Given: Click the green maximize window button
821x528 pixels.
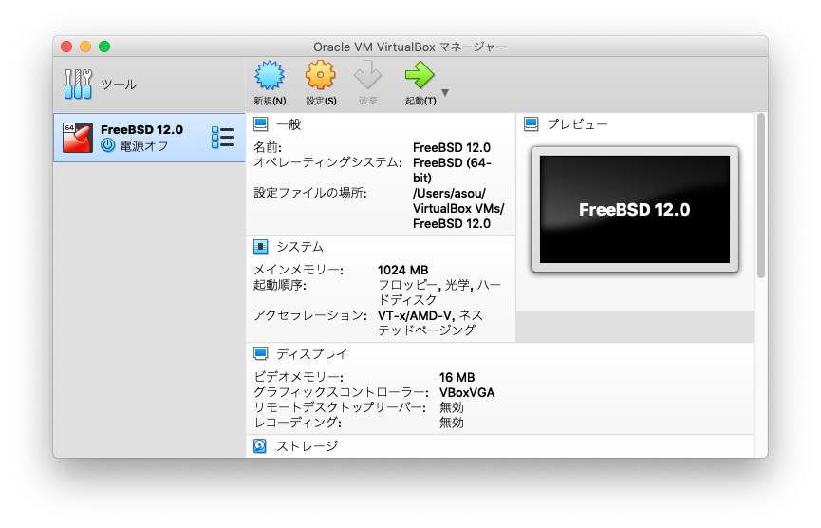Looking at the screenshot, I should 104,47.
